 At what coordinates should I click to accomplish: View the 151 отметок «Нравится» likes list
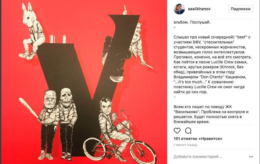(198, 139)
